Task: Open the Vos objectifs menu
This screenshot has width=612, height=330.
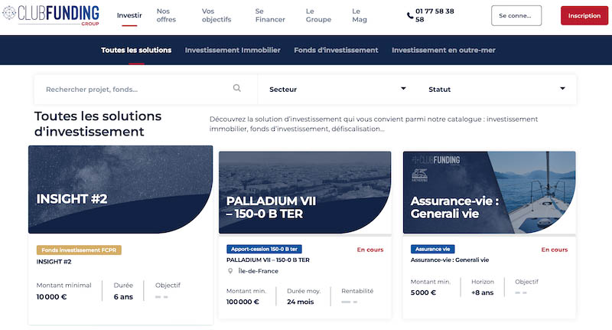Action: 216,15
